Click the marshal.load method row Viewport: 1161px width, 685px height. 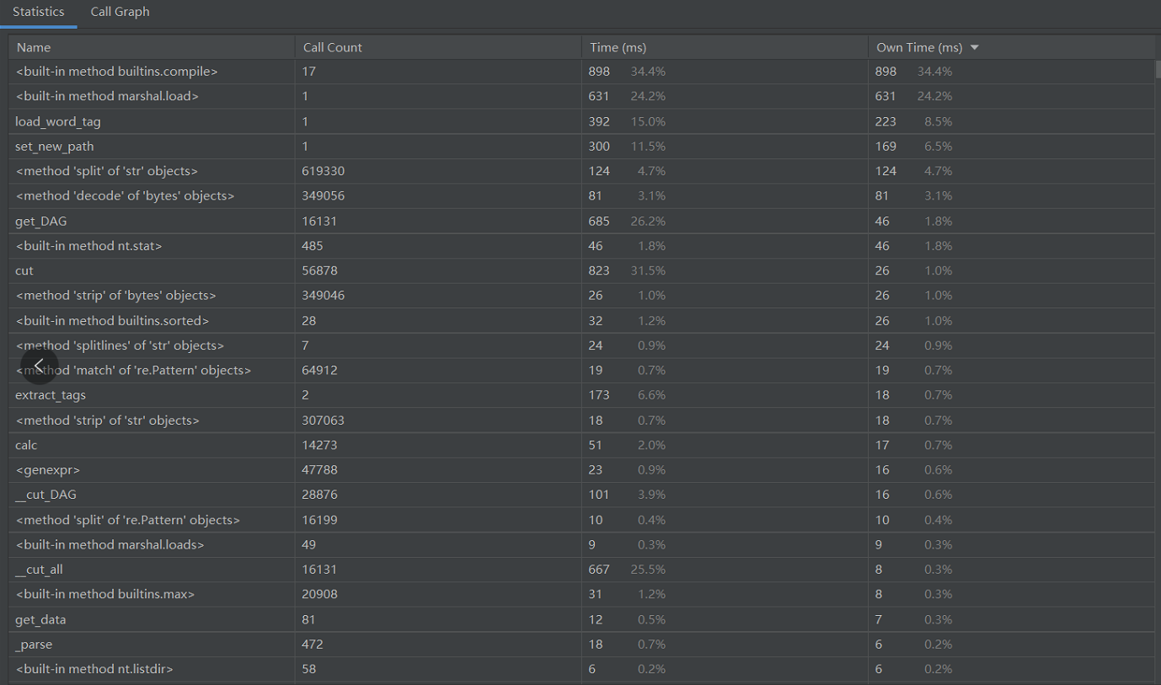pos(107,96)
